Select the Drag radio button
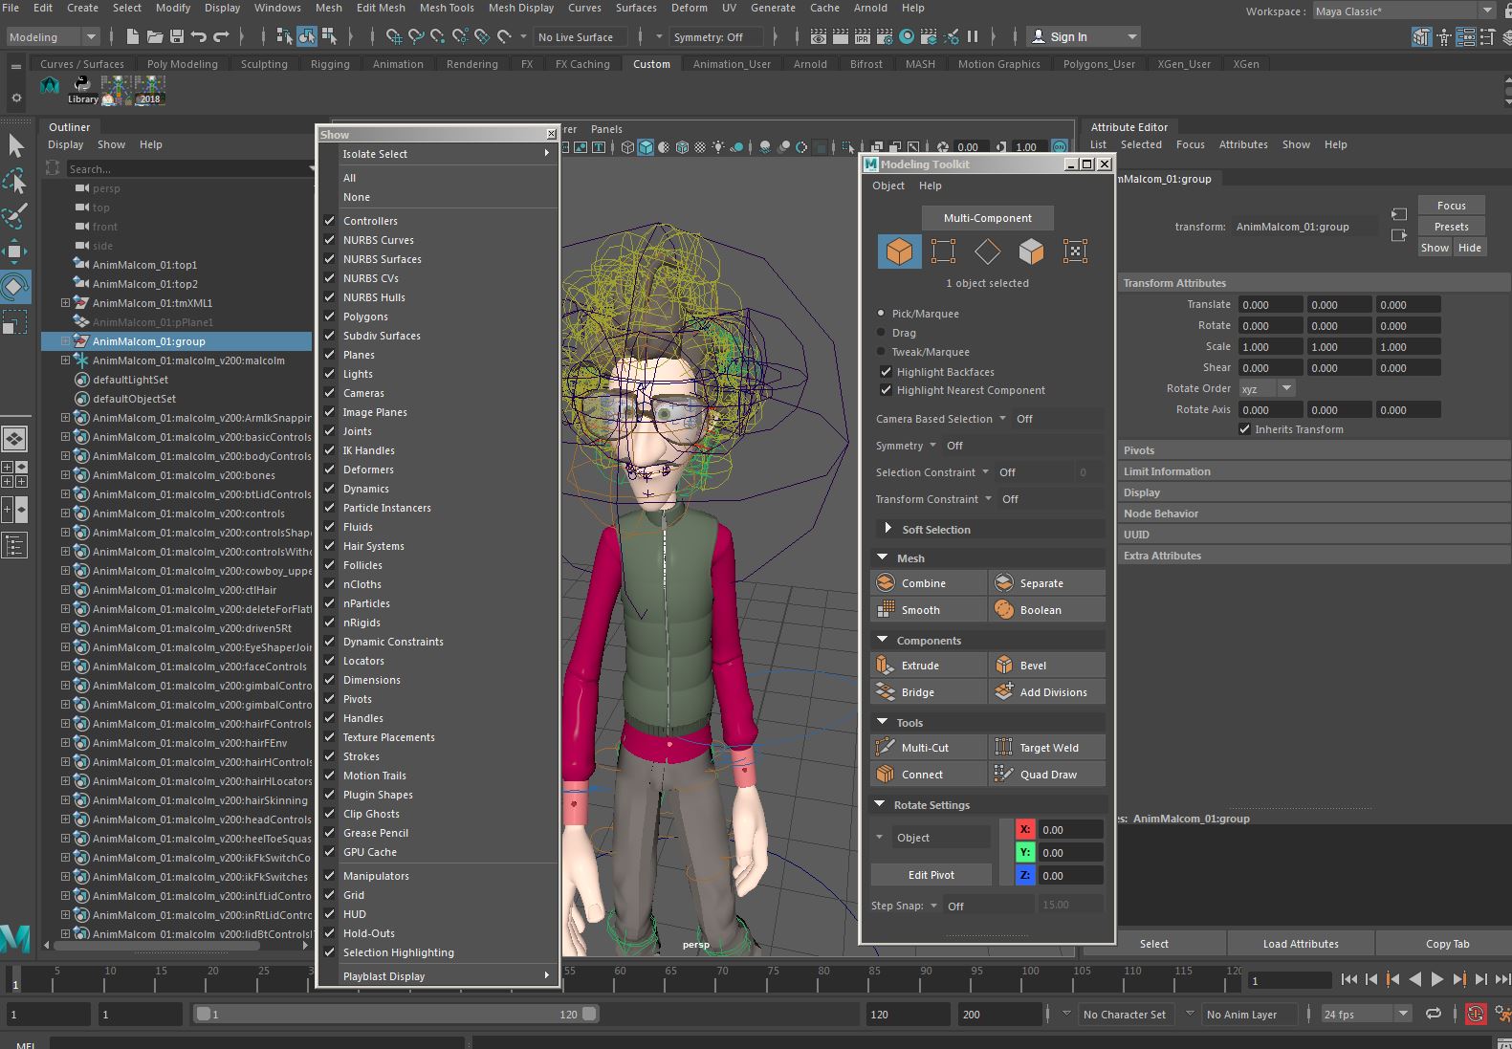Screen dimensions: 1512x1049 tap(881, 333)
